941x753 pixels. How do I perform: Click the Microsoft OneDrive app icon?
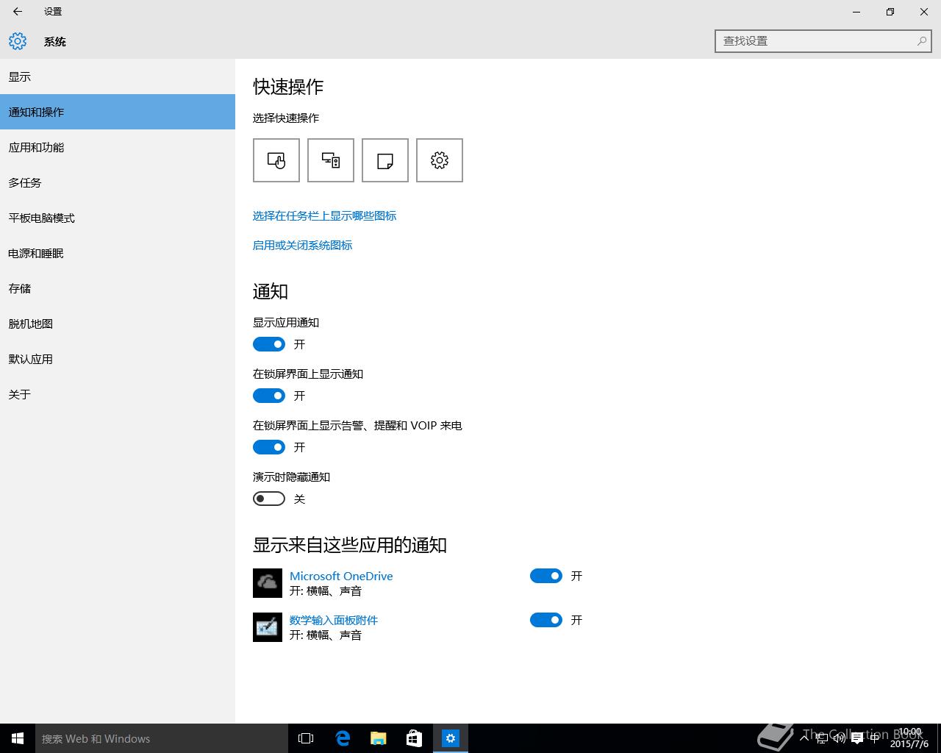tap(268, 583)
